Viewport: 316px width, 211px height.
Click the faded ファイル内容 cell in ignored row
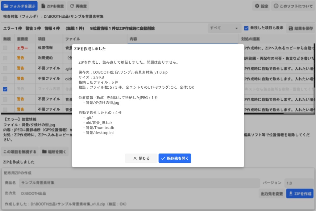[x=49, y=89]
